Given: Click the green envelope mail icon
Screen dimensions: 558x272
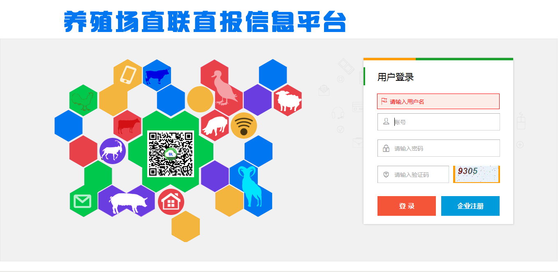Looking at the screenshot, I should tap(82, 201).
